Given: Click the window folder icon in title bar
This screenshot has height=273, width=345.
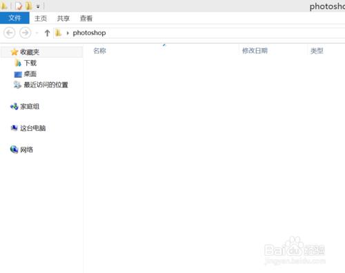Looking at the screenshot, I should [x=3, y=6].
